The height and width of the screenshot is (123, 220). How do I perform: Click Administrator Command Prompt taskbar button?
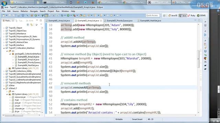54,2
